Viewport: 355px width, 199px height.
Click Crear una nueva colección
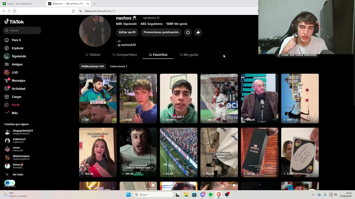(297, 55)
